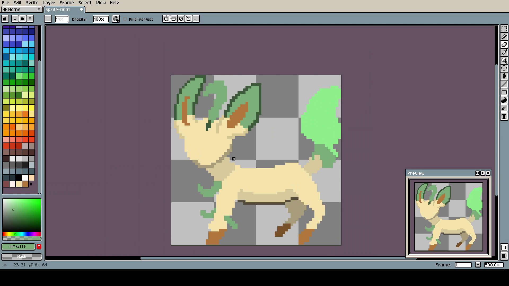Center the Preview window view
This screenshot has width=509, height=286.
pos(477,173)
